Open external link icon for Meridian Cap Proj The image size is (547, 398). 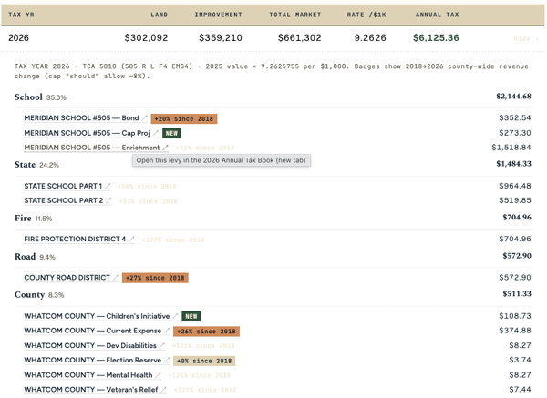click(x=156, y=133)
